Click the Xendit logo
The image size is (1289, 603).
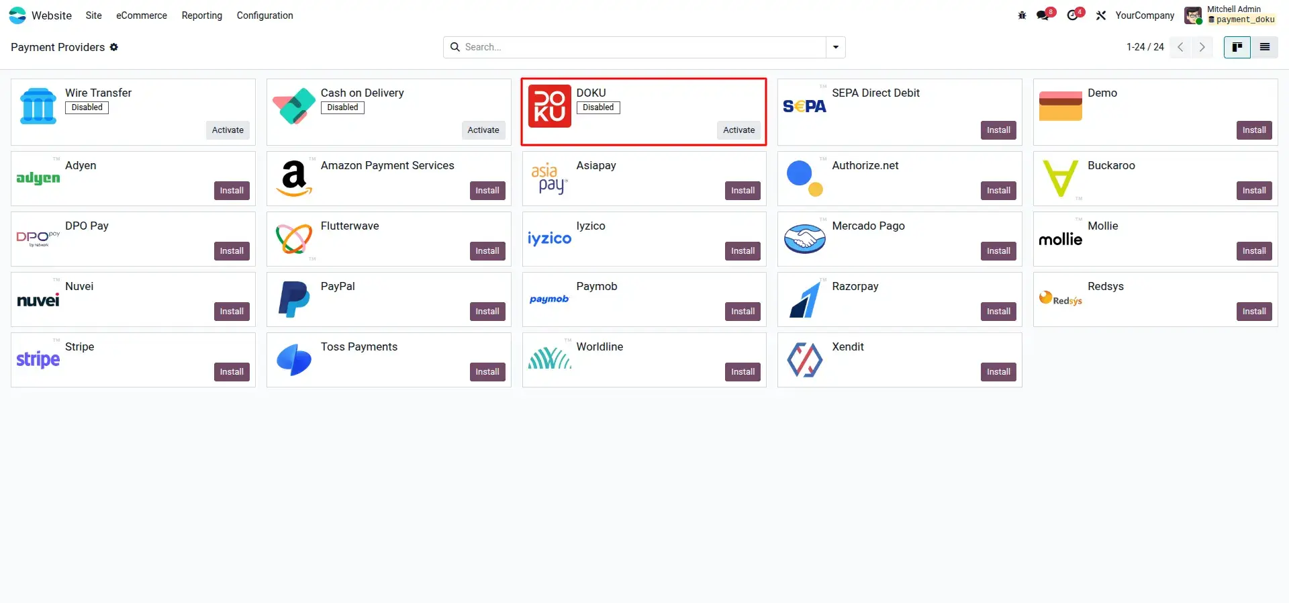tap(805, 359)
